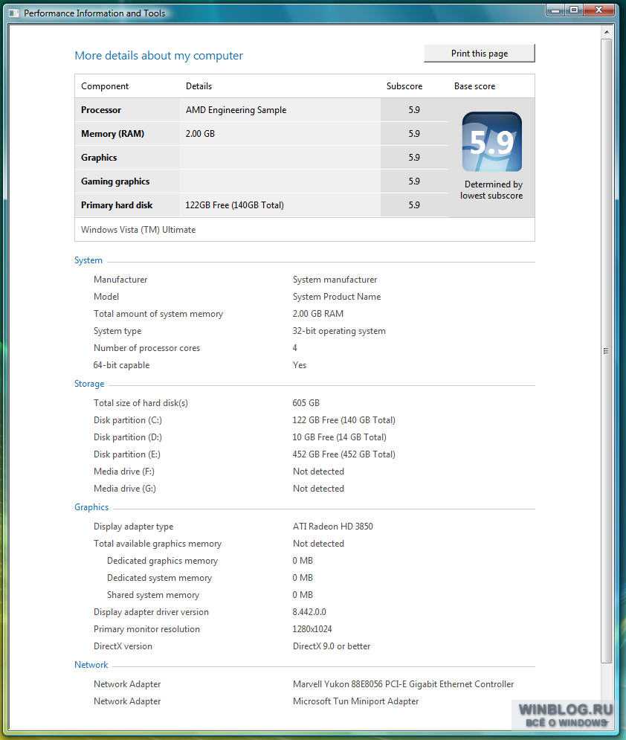
Task: Click the Subscore column header
Action: pos(404,86)
